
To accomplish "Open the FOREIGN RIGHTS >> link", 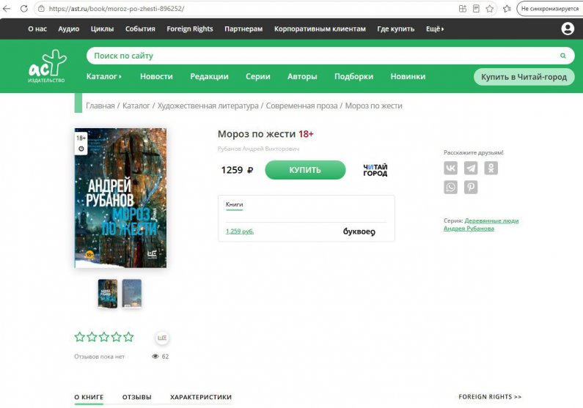I will tap(490, 397).
